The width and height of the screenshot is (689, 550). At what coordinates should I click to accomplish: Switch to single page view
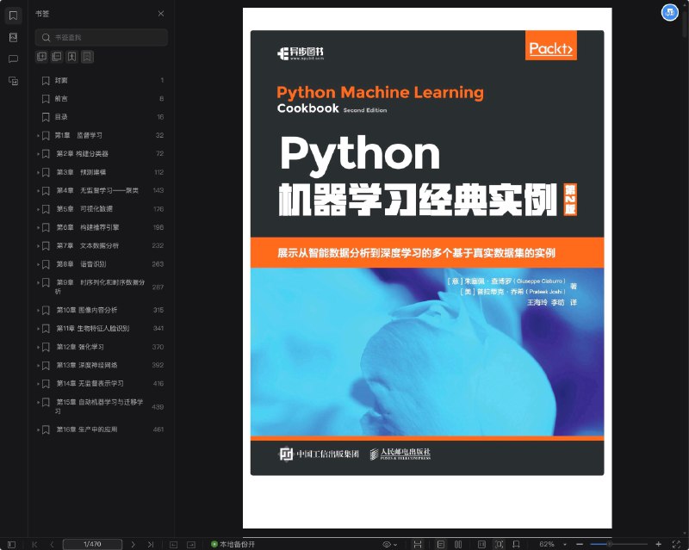441,543
